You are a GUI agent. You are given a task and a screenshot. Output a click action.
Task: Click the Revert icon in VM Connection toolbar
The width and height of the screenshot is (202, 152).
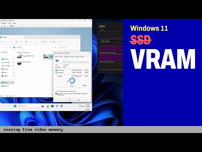tap(8, 26)
